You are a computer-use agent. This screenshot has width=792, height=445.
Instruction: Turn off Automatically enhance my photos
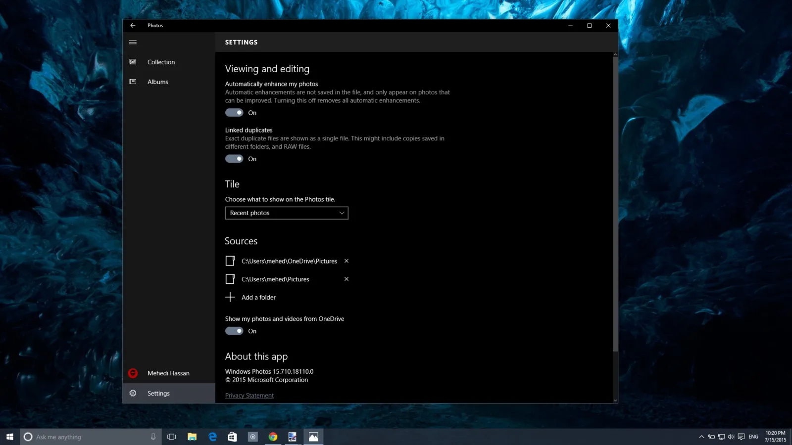click(234, 113)
